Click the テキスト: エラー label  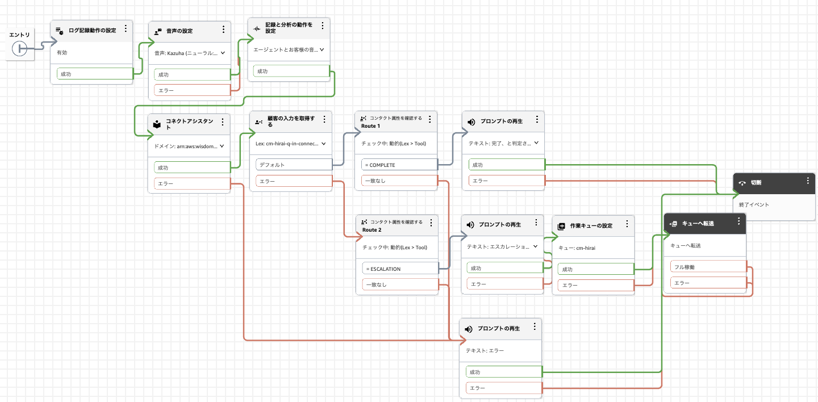(x=485, y=351)
